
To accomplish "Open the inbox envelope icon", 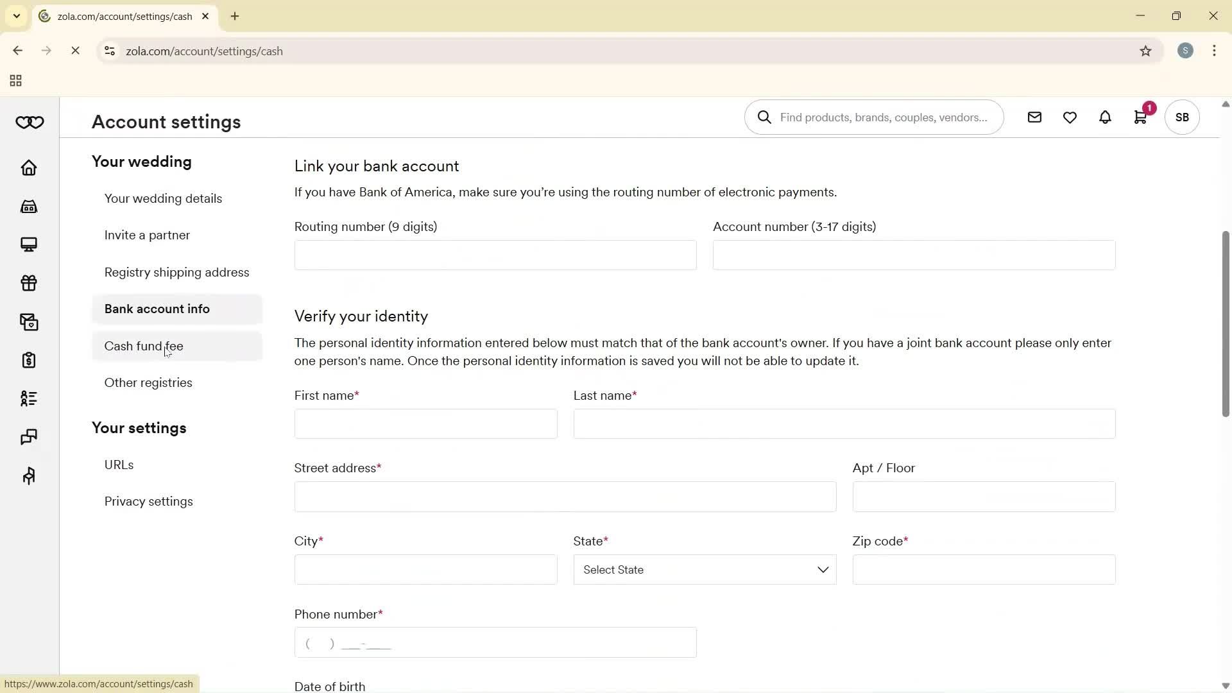I will pyautogui.click(x=1034, y=117).
